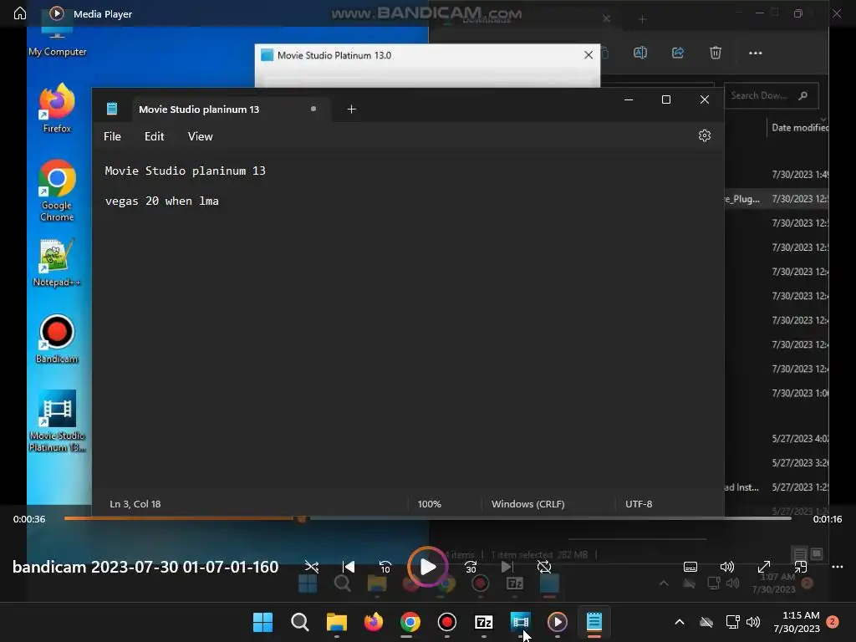Open the subtitles and captions menu

690,567
